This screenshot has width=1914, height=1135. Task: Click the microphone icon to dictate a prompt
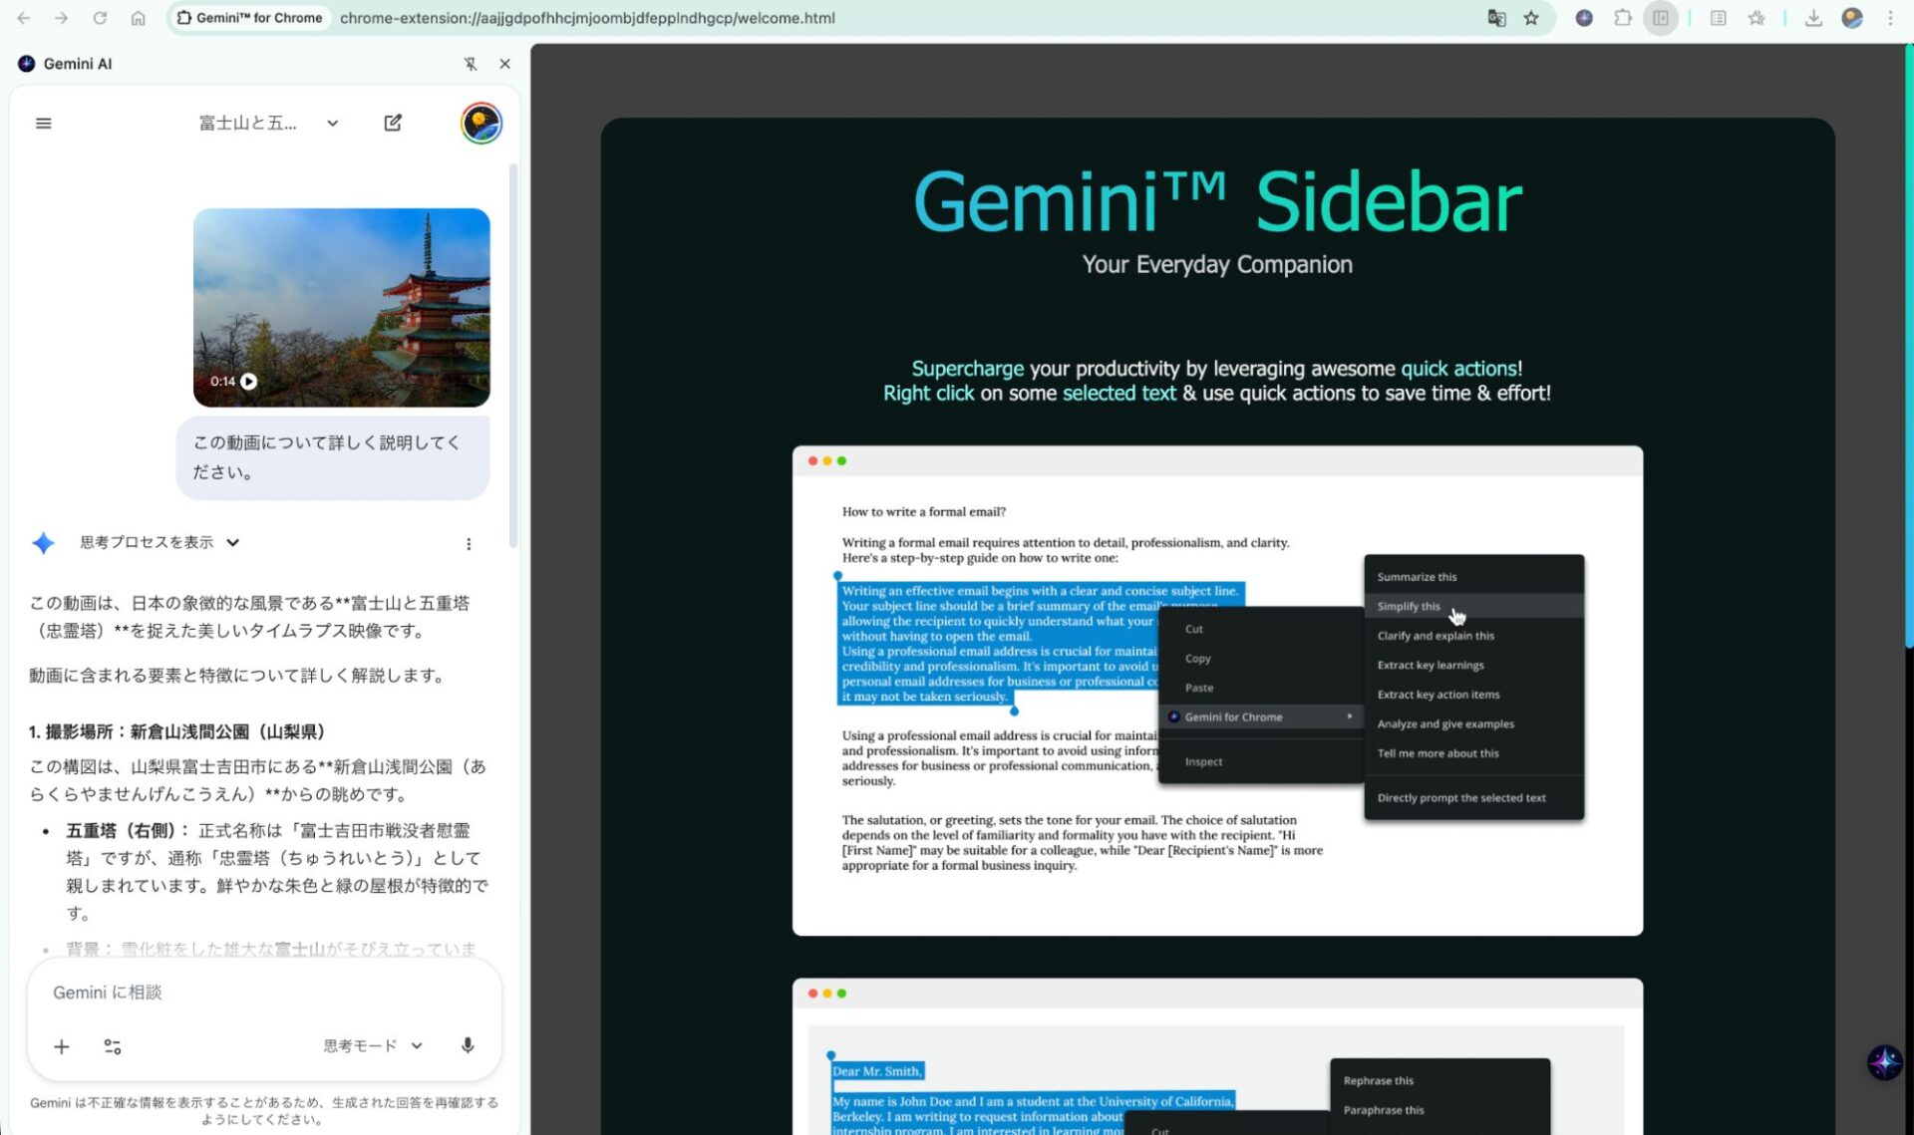coord(467,1046)
